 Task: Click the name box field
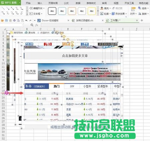point(12,25)
